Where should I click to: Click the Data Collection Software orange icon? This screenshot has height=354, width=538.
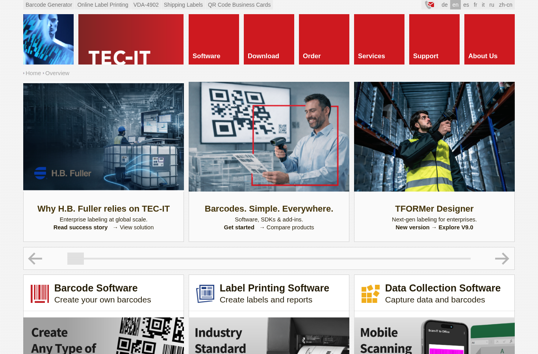pos(371,294)
